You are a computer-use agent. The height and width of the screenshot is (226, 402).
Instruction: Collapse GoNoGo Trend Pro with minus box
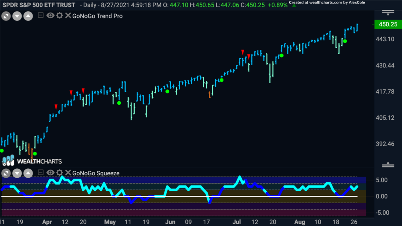(40, 15)
